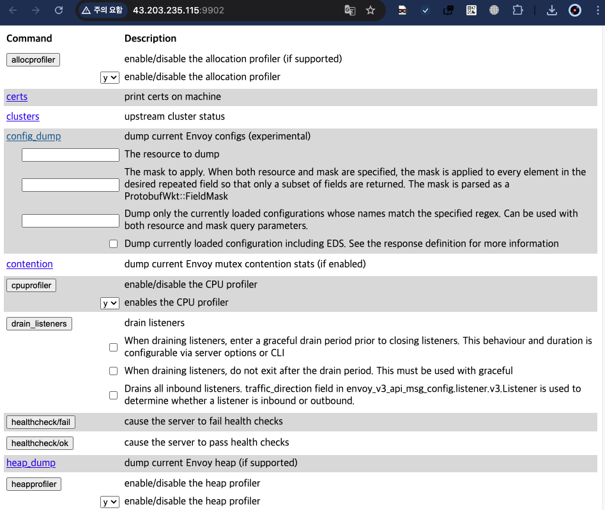Click 'cause the server to fail health checks'

(x=203, y=421)
